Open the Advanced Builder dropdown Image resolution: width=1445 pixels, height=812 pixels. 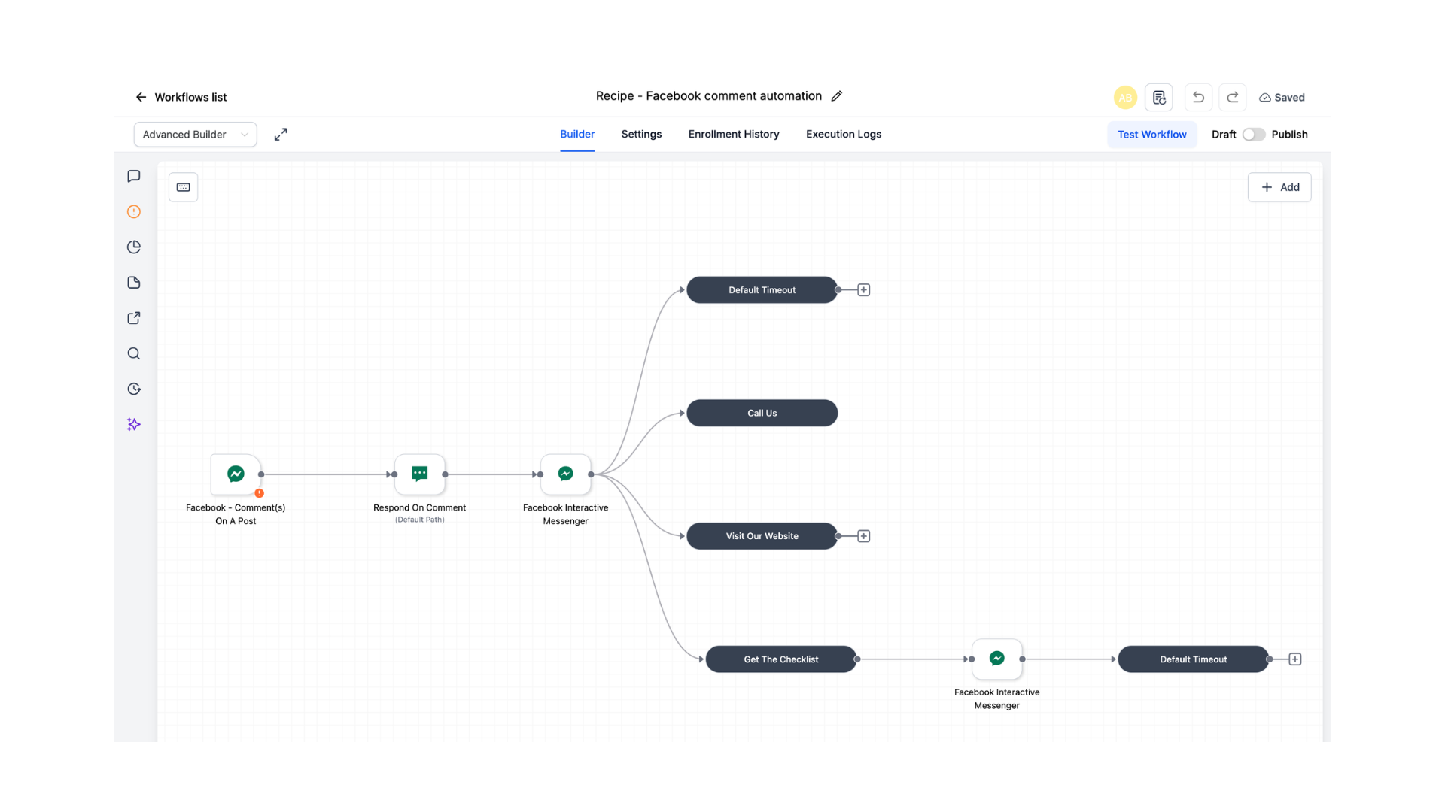pyautogui.click(x=195, y=135)
